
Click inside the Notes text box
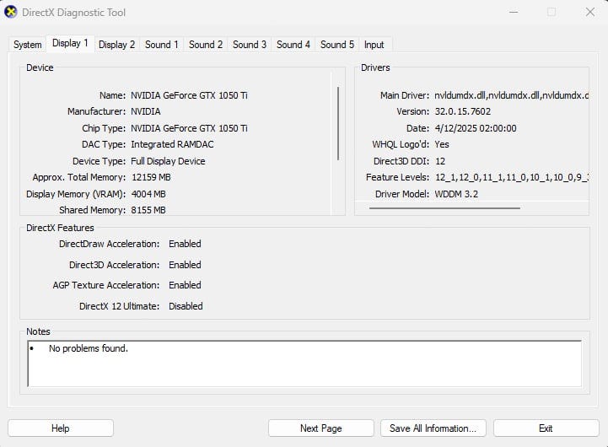point(304,364)
